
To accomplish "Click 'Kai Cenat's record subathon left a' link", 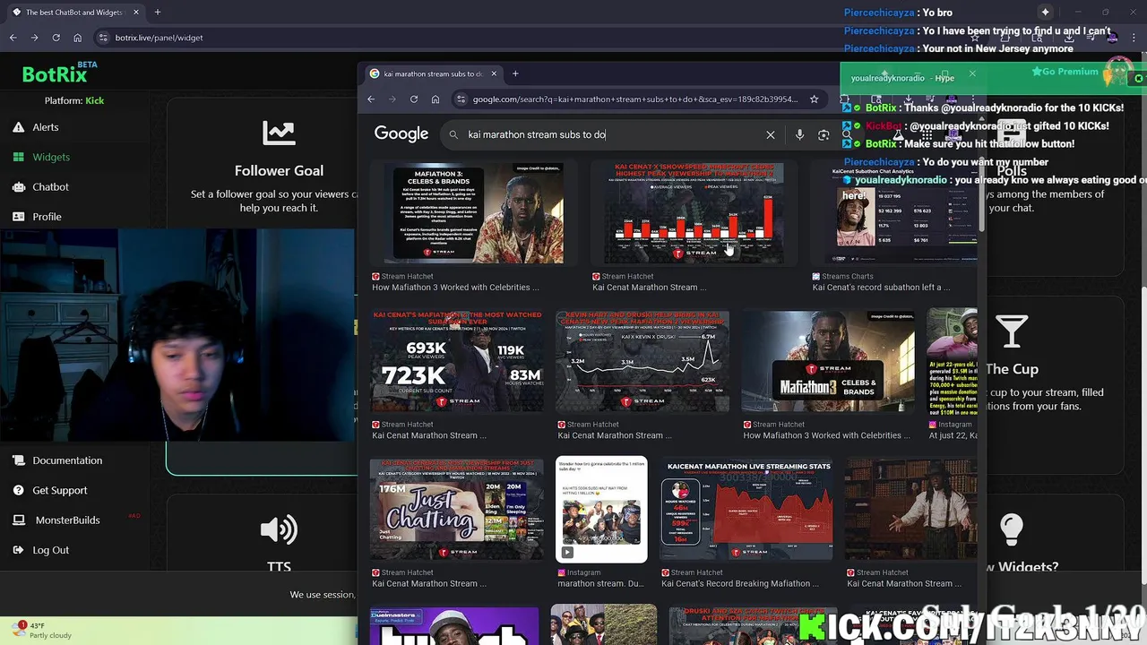I will (882, 288).
